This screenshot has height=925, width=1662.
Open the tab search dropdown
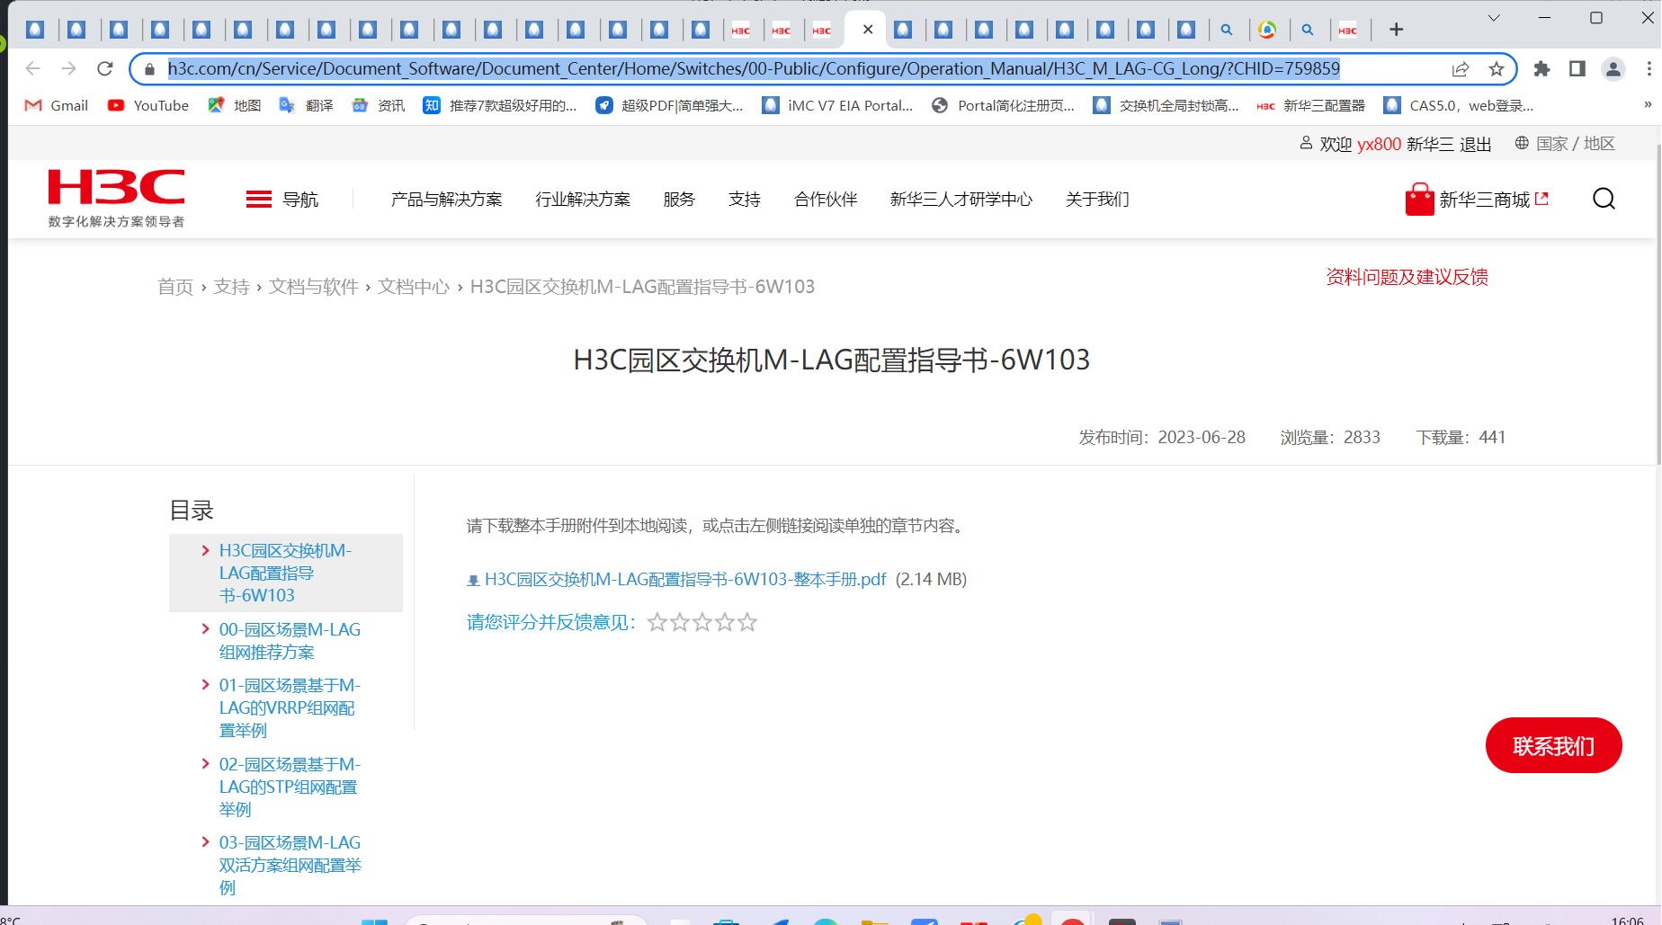tap(1494, 17)
